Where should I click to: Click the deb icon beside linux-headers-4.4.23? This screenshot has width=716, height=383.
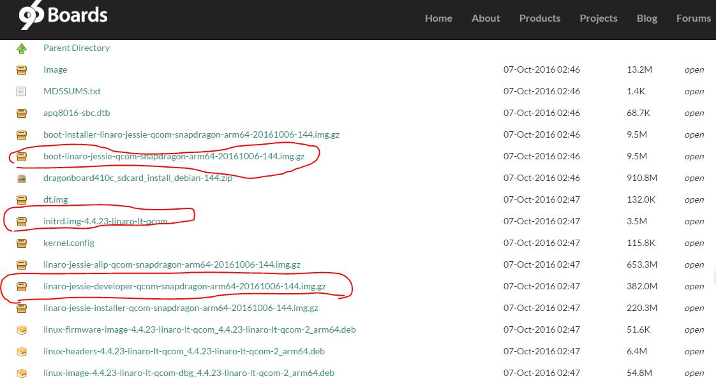22,352
